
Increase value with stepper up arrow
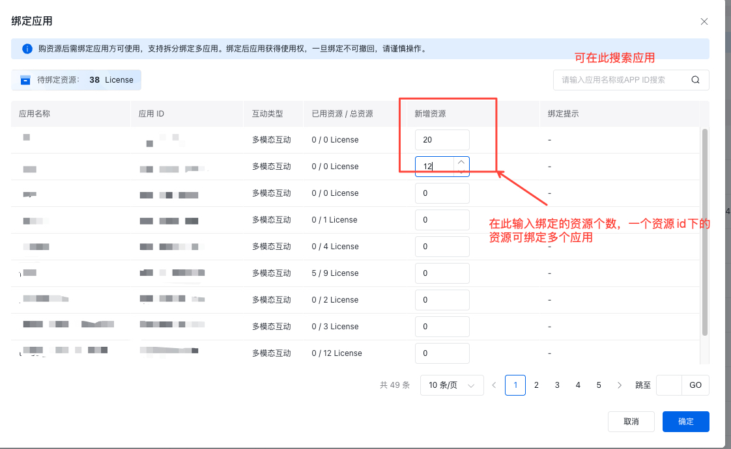pyautogui.click(x=461, y=162)
